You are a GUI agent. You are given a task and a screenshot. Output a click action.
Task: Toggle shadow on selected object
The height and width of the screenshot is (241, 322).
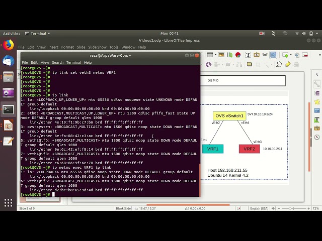point(250,65)
